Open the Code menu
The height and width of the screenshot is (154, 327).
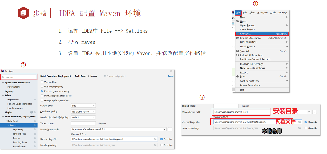[x=273, y=12]
